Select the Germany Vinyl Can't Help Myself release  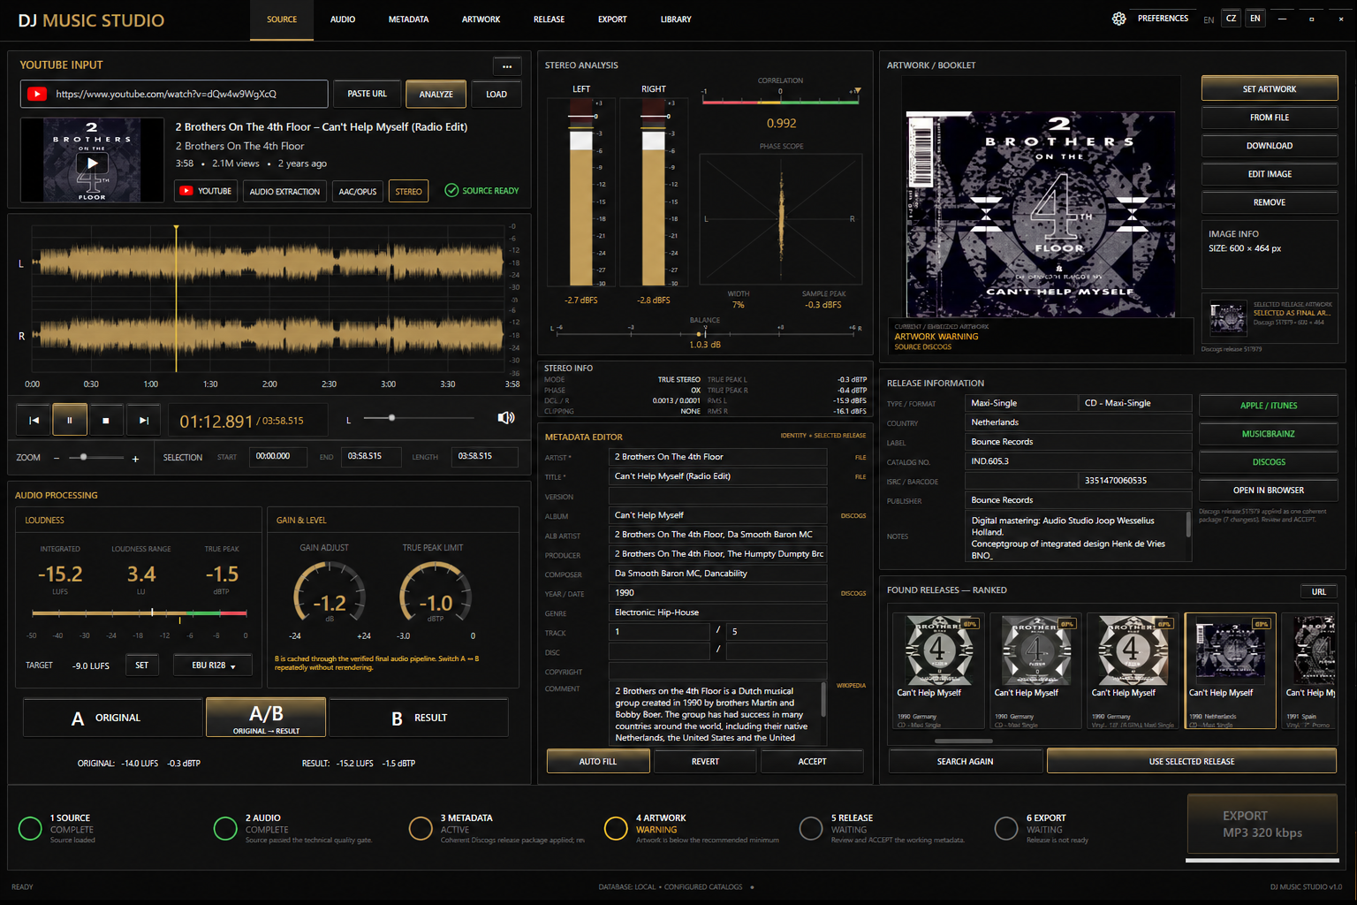[1133, 671]
